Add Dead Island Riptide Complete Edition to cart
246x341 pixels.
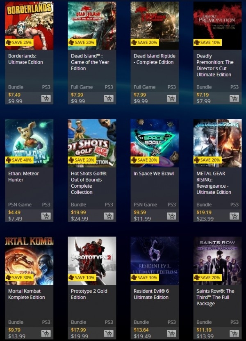point(171,98)
